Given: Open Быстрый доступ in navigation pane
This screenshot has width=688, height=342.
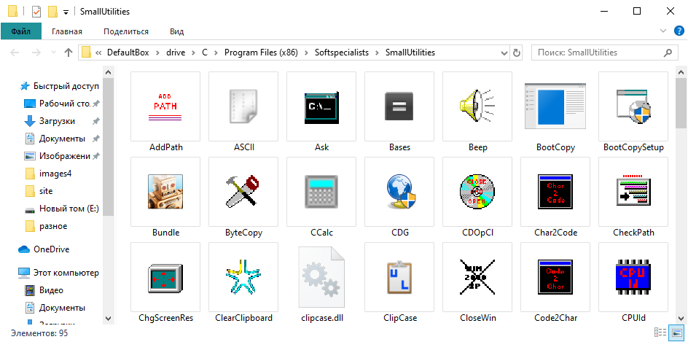Looking at the screenshot, I should coord(59,86).
